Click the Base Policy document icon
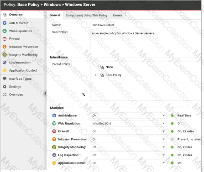 coord(102,75)
